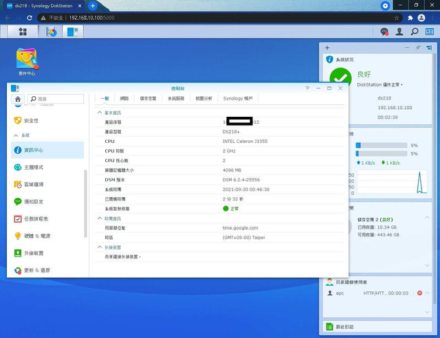440x338 pixels.
Task: Minimize the widget panel
Action: 407,47
